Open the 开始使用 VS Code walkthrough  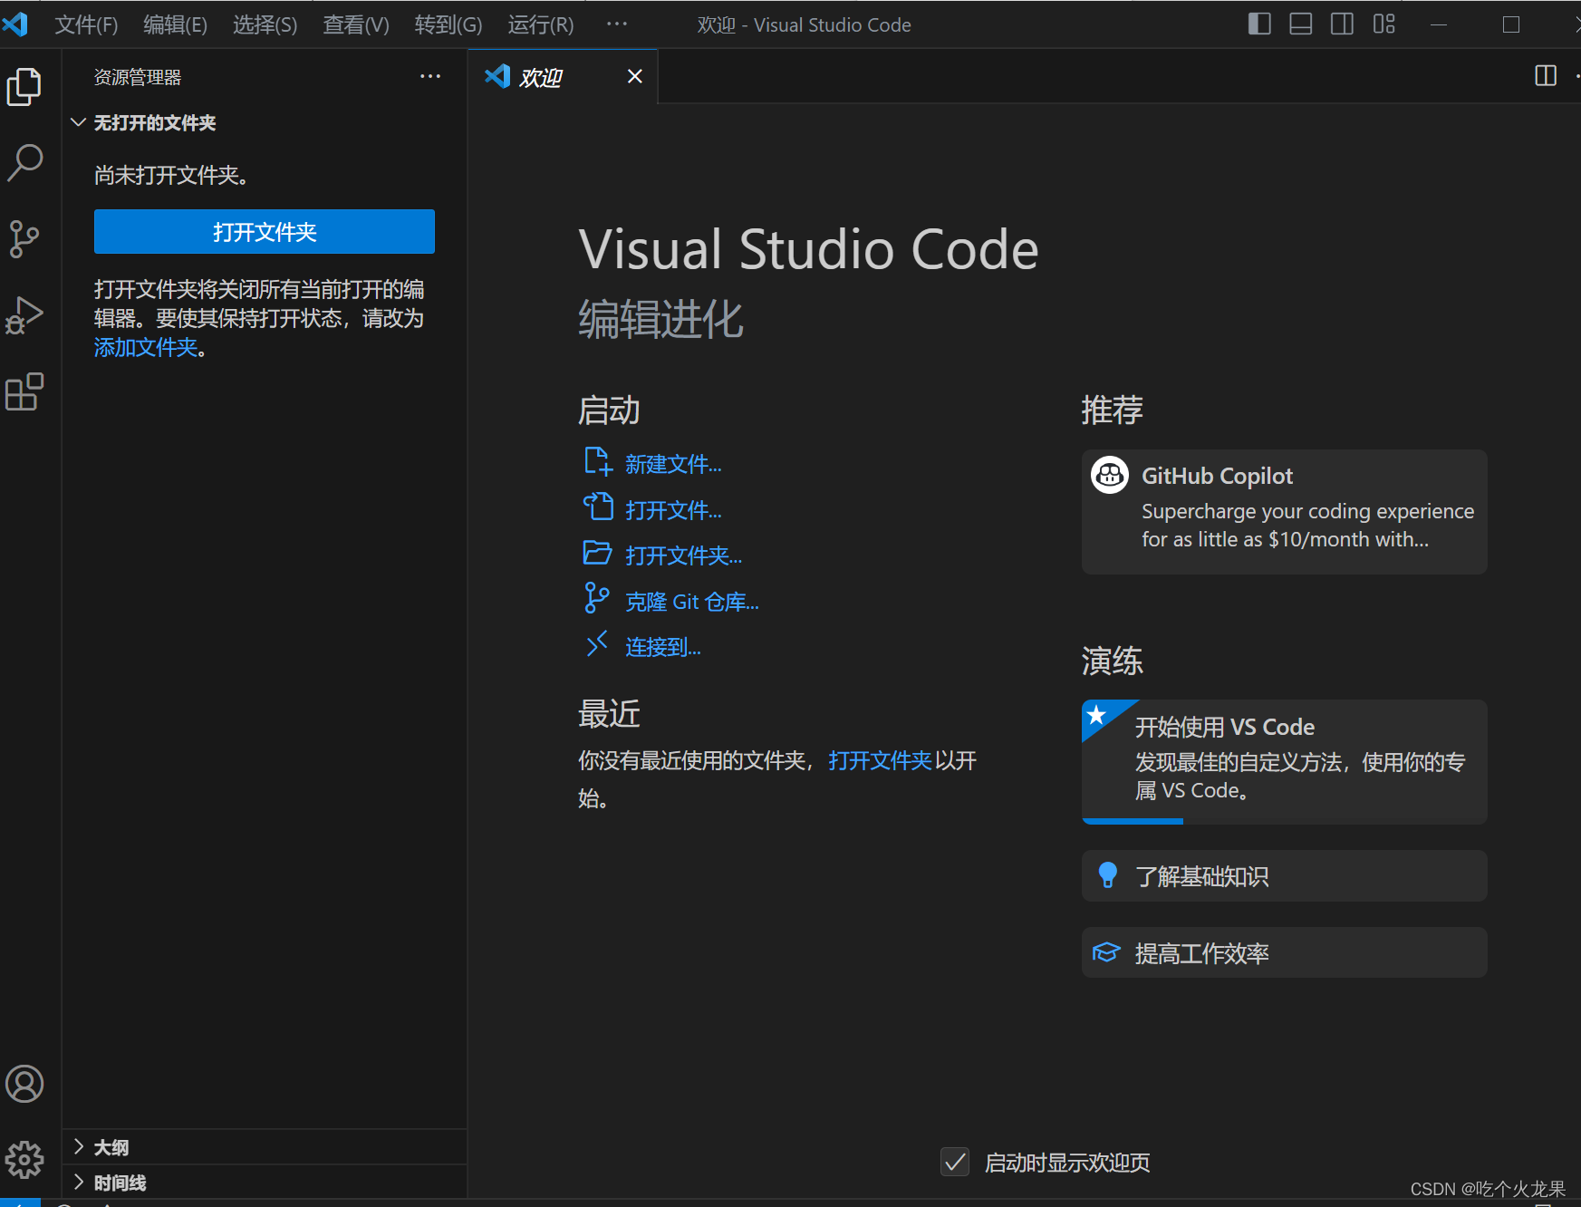[x=1285, y=762]
